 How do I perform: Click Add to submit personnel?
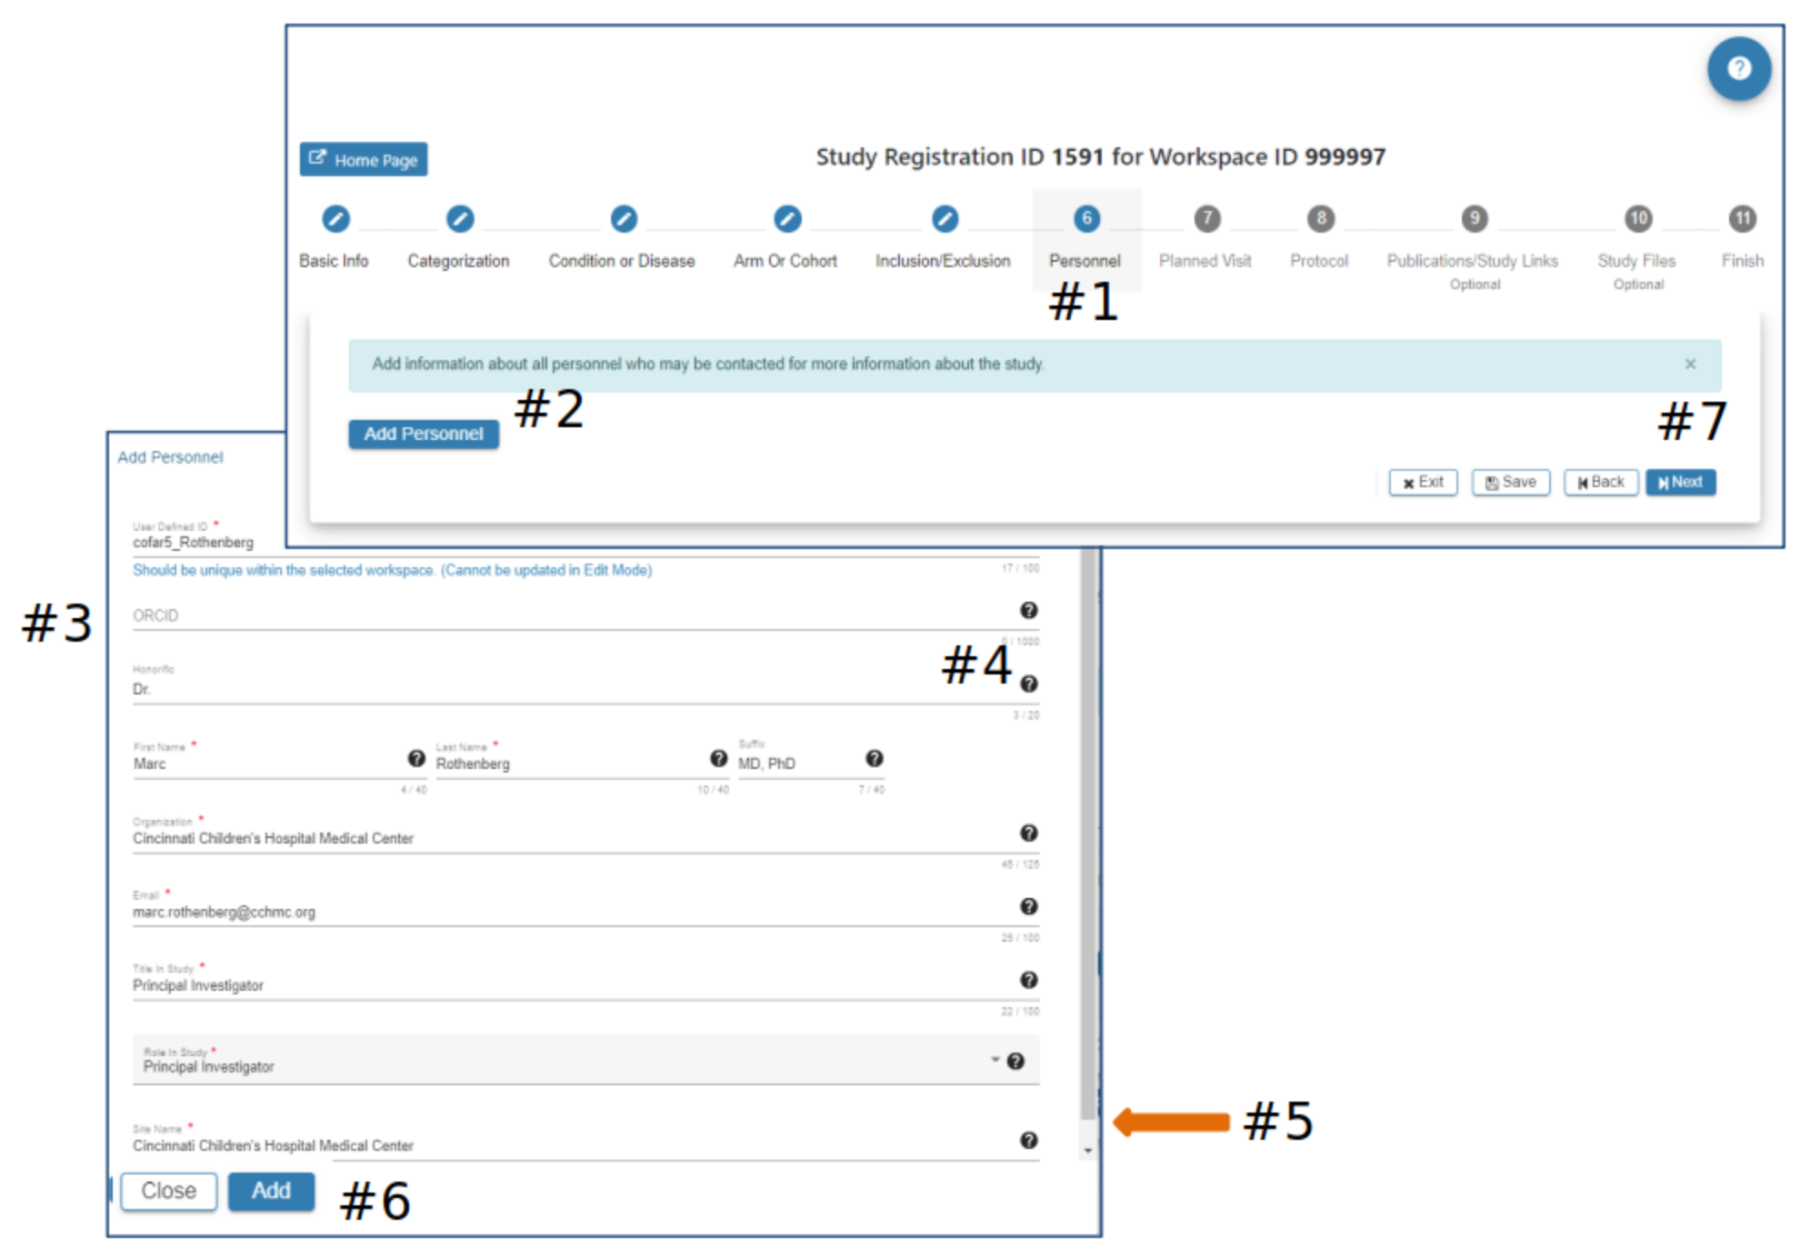pos(271,1192)
